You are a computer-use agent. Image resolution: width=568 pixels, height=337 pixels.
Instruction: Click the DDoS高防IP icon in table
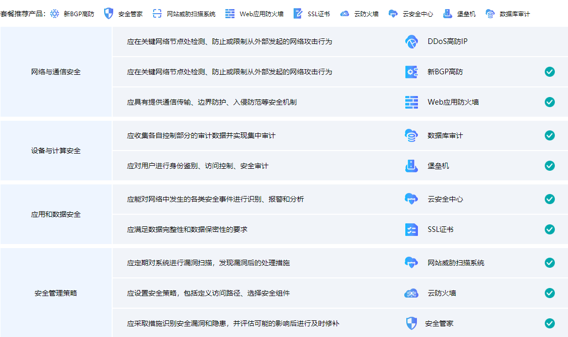click(411, 41)
